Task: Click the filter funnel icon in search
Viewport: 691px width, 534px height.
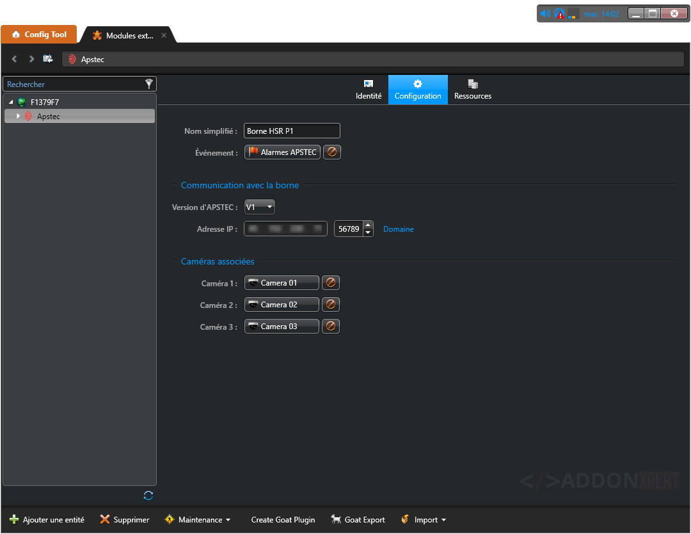Action: (148, 84)
